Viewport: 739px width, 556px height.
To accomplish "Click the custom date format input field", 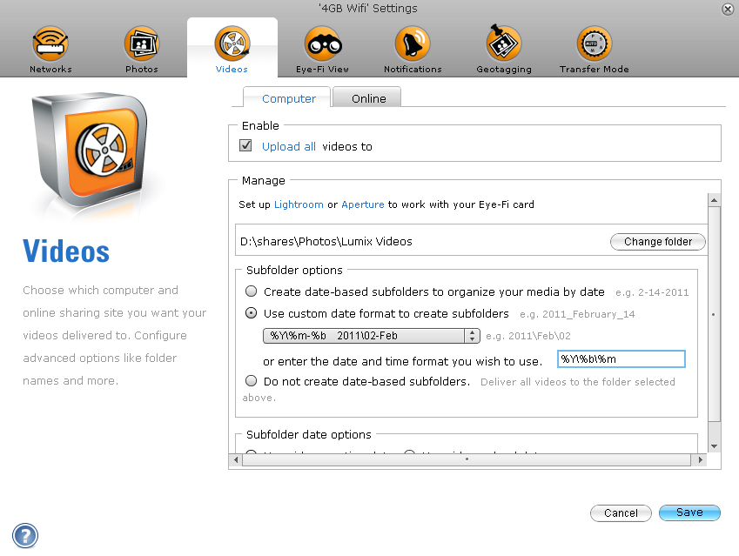I will tap(621, 359).
